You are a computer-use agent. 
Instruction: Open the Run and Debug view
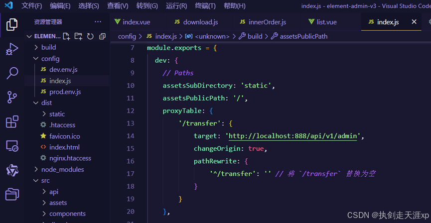(12, 49)
